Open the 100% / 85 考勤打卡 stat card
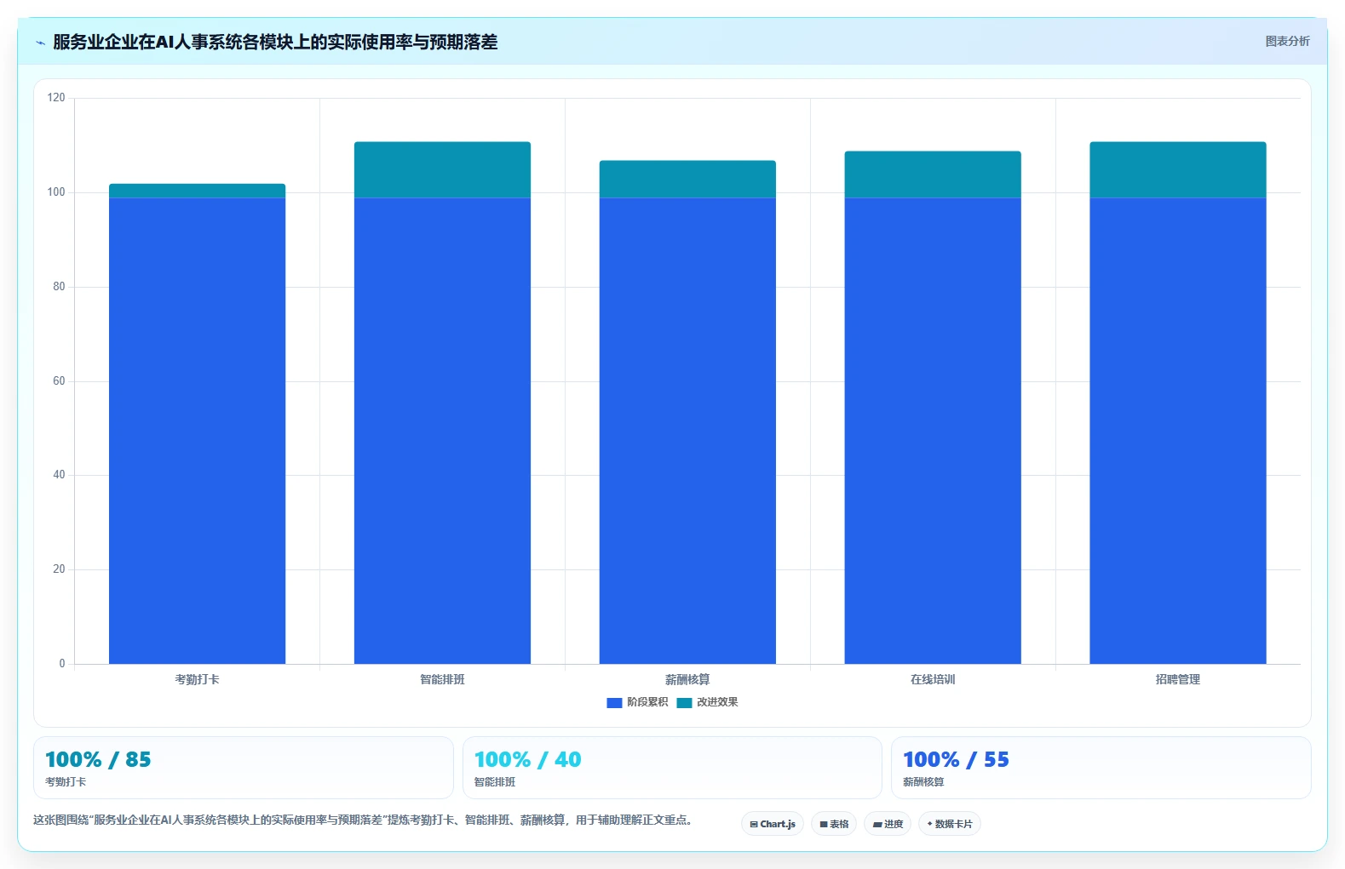This screenshot has width=1345, height=869. [x=244, y=768]
